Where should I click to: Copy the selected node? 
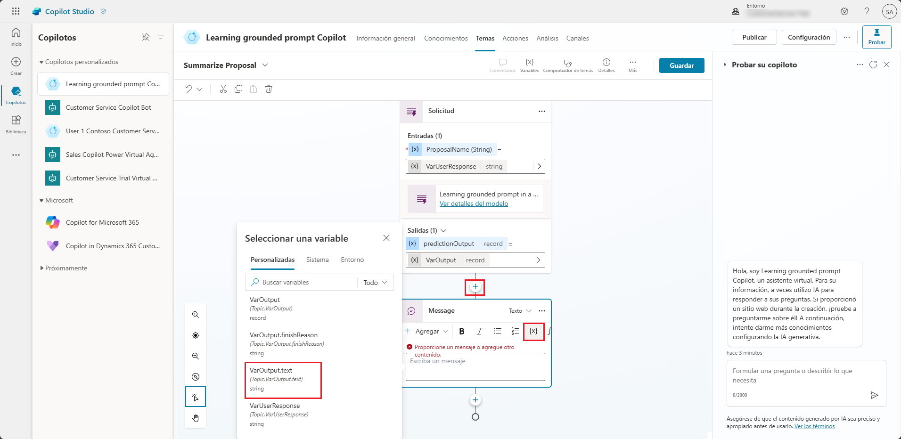pos(238,89)
